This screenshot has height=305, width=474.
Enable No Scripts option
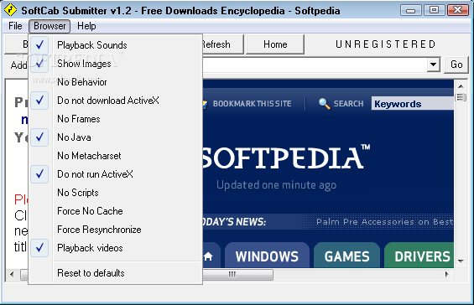tap(116, 193)
